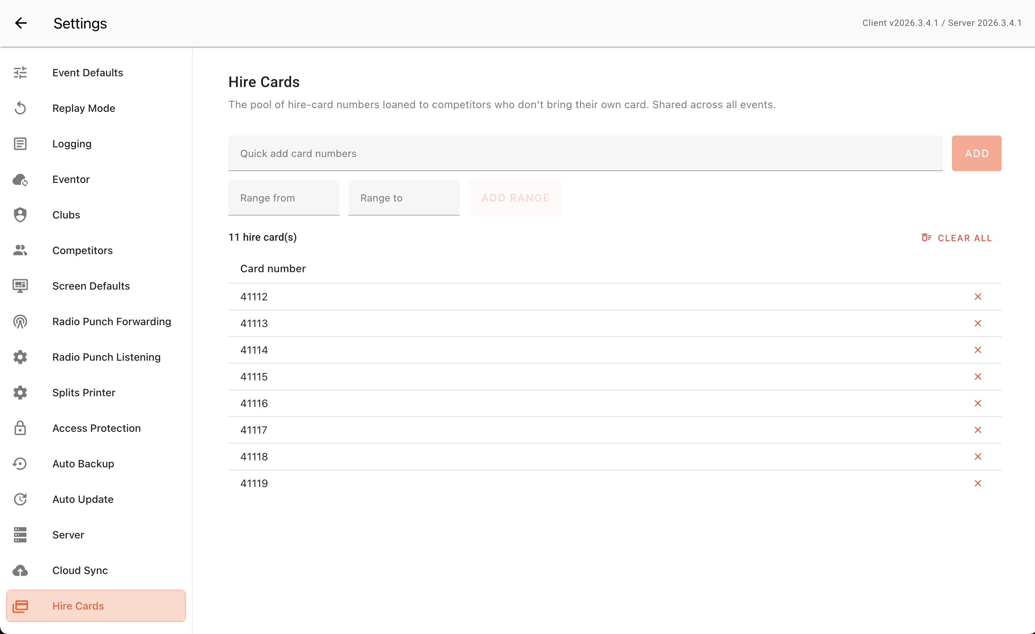Select Auto Update in the sidebar
Viewport: 1035px width, 634px height.
tap(96, 499)
